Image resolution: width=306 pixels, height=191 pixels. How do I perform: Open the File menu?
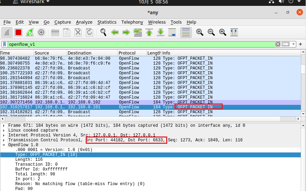pyautogui.click(x=7, y=22)
